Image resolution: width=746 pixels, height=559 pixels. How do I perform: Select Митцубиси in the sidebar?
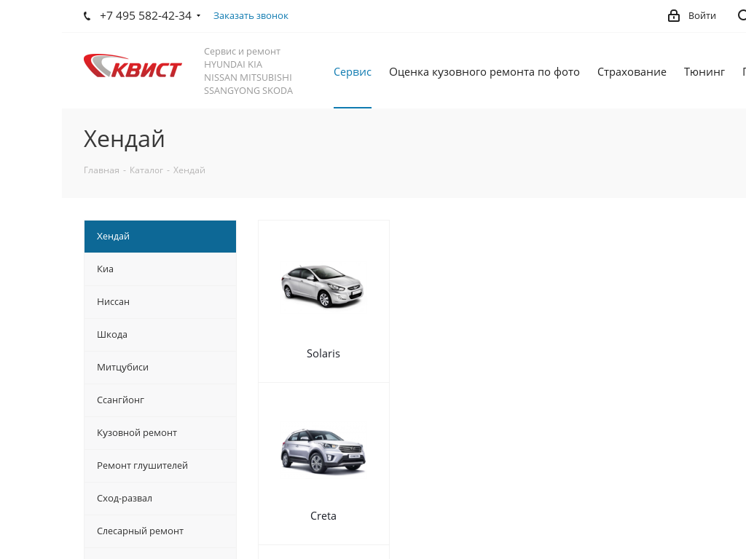(160, 368)
